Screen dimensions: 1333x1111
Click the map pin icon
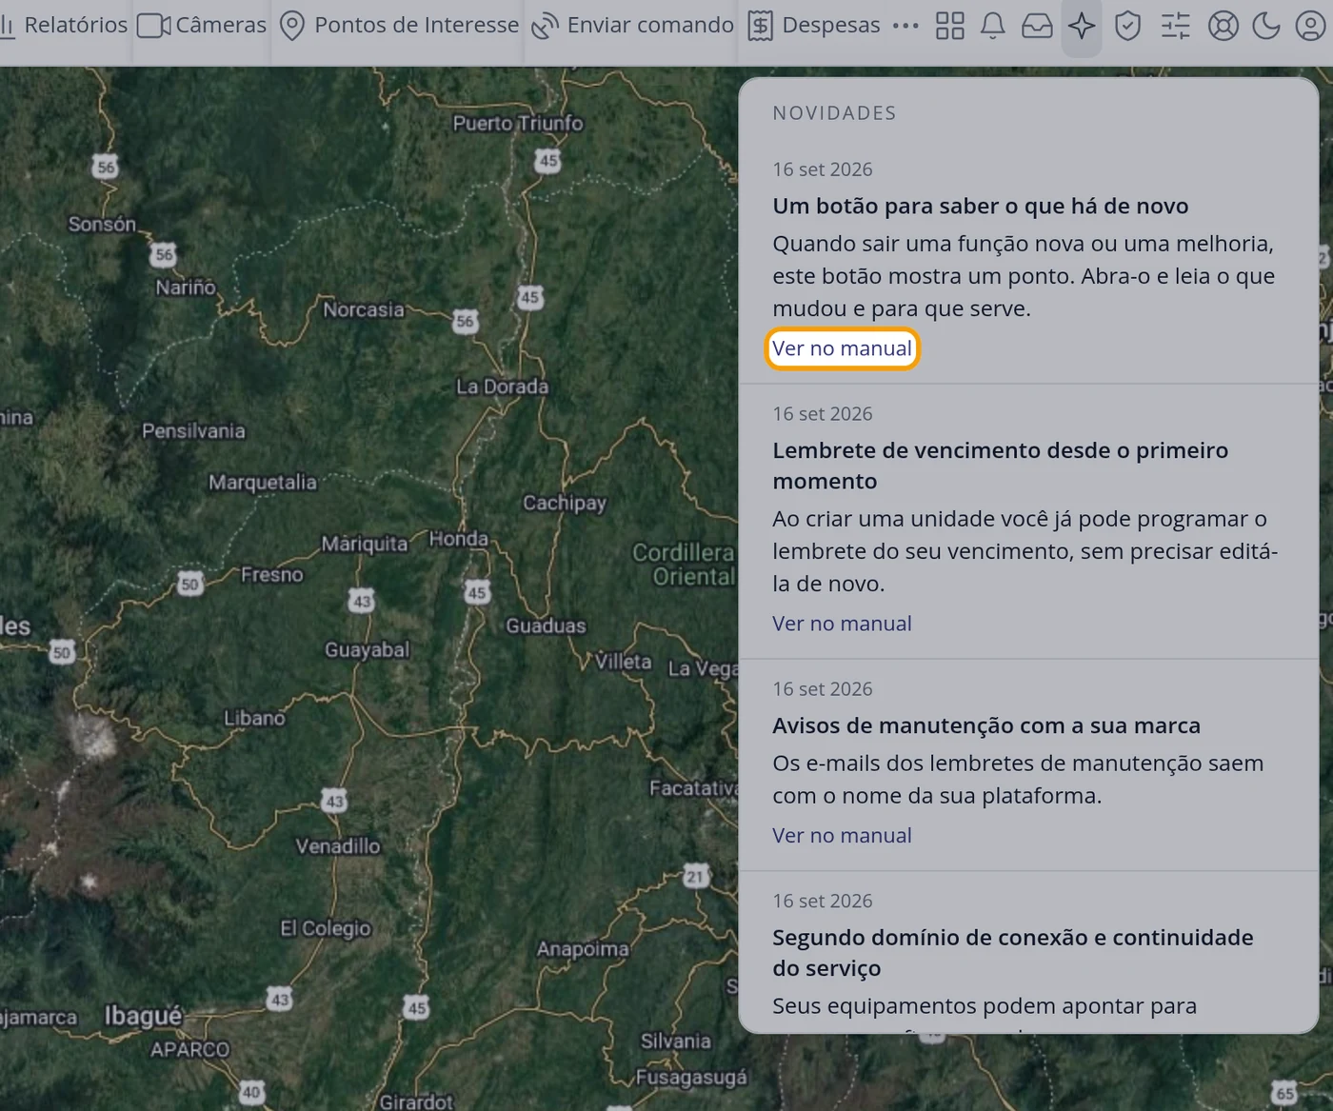(292, 26)
